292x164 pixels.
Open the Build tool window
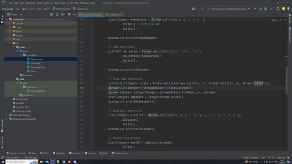pos(104,153)
